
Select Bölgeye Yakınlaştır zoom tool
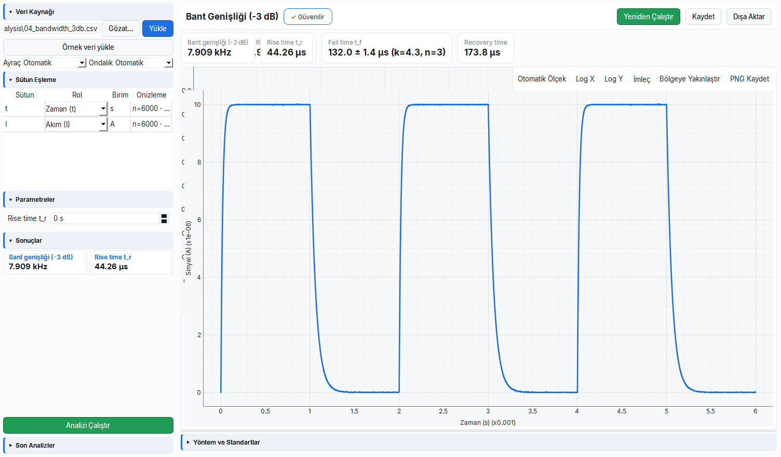click(x=690, y=79)
